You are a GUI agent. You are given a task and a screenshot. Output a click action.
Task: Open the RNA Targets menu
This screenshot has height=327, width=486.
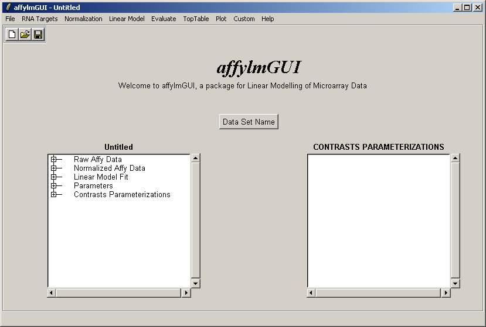coord(40,19)
